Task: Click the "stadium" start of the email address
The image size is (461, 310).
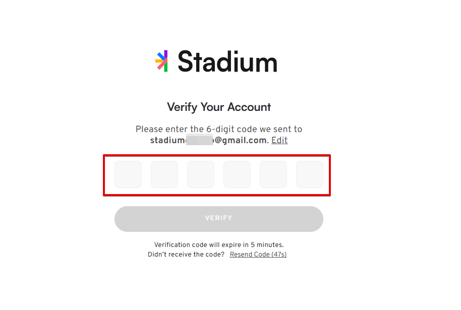Action: click(167, 140)
